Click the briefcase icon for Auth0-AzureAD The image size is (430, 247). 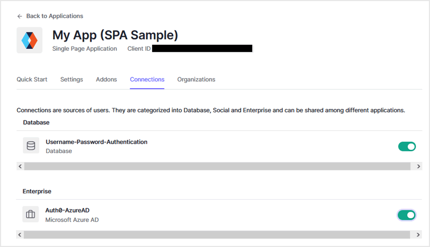point(31,214)
